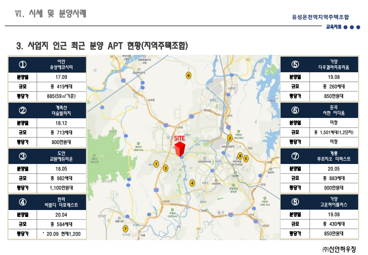This screenshot has height=255, width=368.
Task: Click the 20.05 sale date cell
Action: coord(334,169)
